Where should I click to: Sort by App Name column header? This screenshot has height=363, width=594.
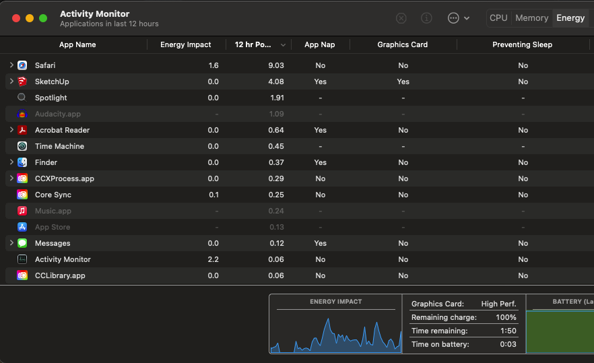click(x=77, y=44)
